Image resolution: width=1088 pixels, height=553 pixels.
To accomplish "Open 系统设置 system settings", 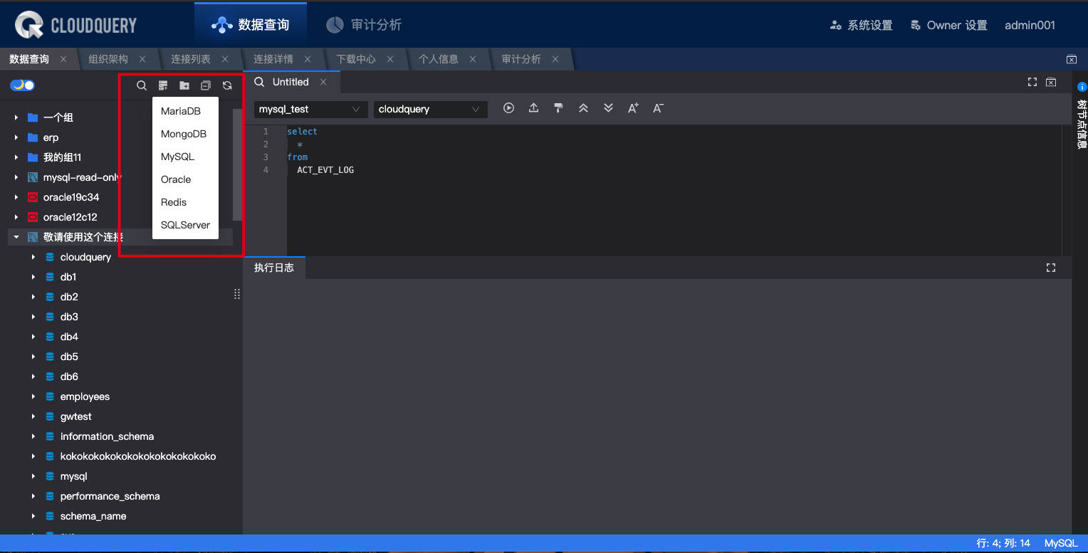I will click(x=862, y=25).
